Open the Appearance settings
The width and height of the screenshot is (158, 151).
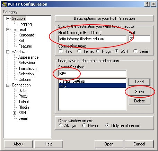28,57
